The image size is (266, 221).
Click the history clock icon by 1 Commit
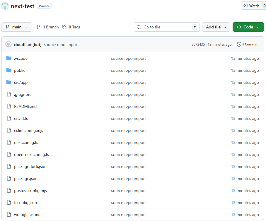click(x=239, y=44)
